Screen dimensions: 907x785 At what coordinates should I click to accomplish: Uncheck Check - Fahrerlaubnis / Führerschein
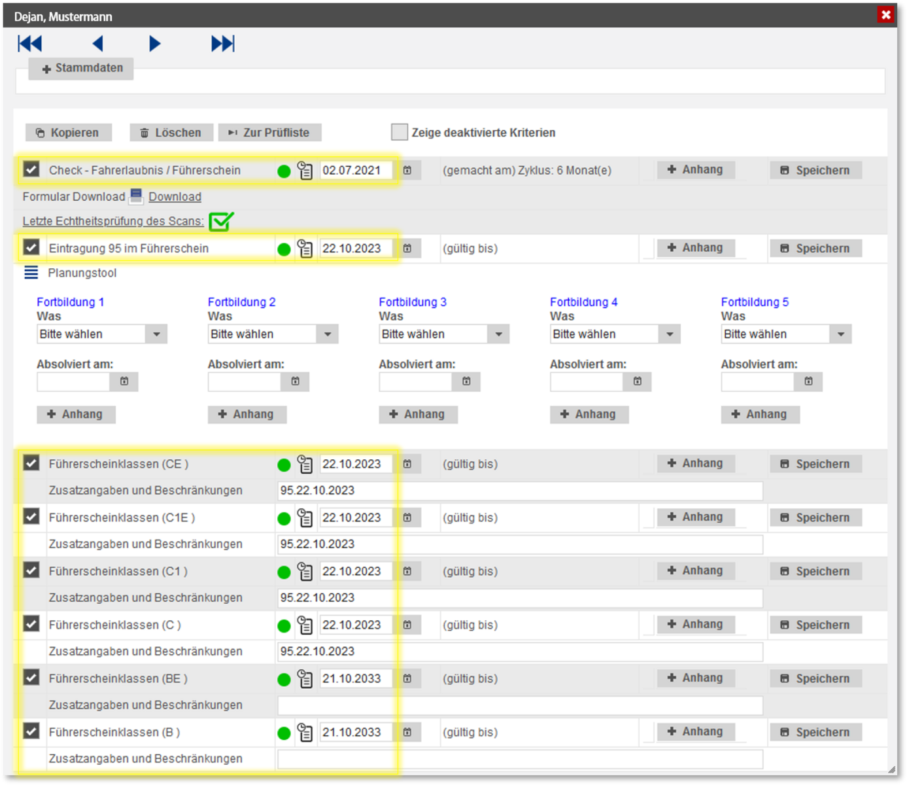31,169
